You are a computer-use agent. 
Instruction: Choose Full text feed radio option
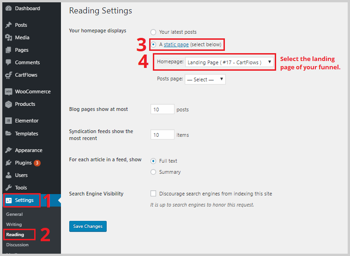[x=153, y=161]
